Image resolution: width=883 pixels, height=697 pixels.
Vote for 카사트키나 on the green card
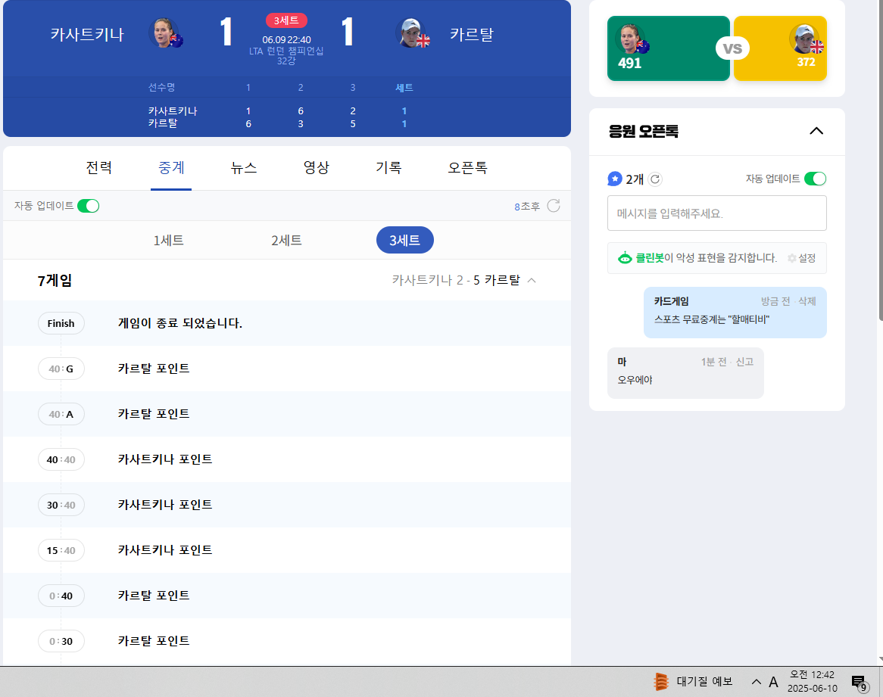(x=668, y=48)
